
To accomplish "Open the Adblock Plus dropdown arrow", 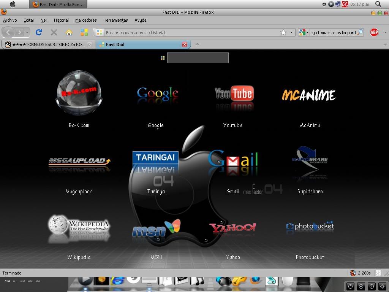I will [385, 32].
